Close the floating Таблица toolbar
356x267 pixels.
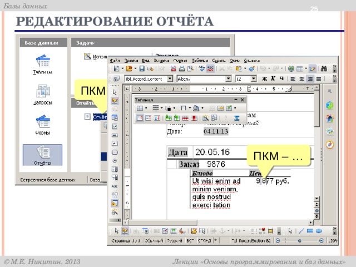coord(243,100)
